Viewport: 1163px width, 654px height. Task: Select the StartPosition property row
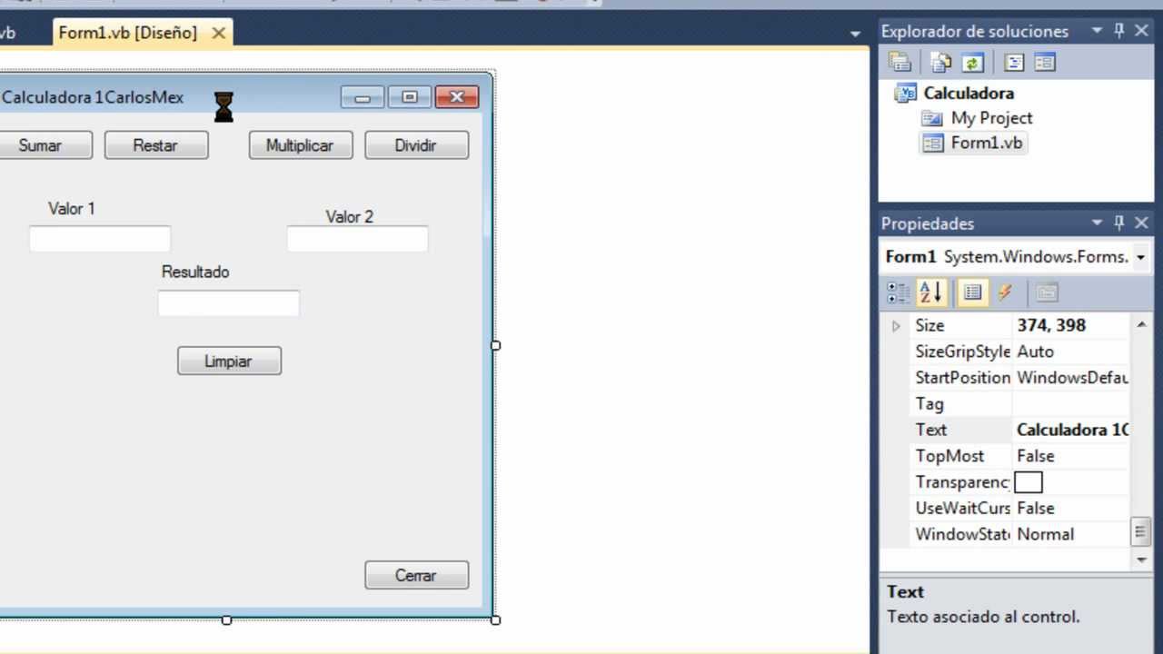[x=1020, y=378]
